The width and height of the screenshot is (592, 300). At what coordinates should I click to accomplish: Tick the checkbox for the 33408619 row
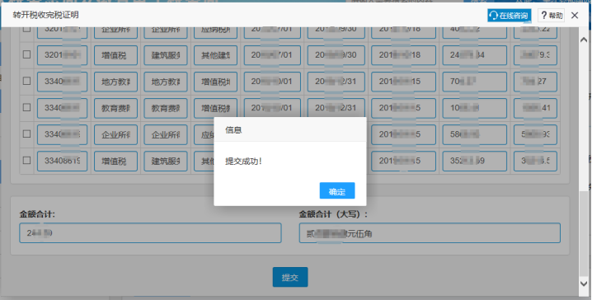click(26, 160)
